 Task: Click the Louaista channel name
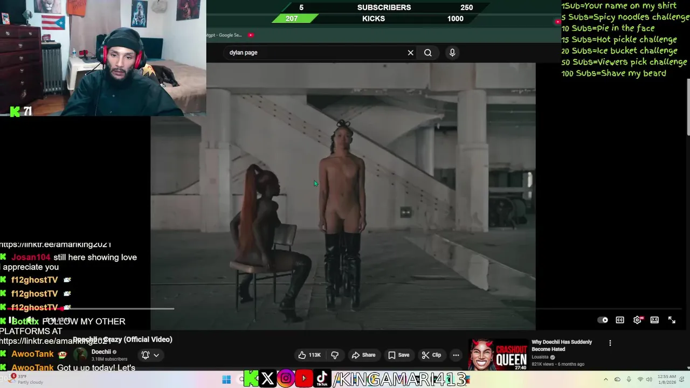pyautogui.click(x=540, y=357)
